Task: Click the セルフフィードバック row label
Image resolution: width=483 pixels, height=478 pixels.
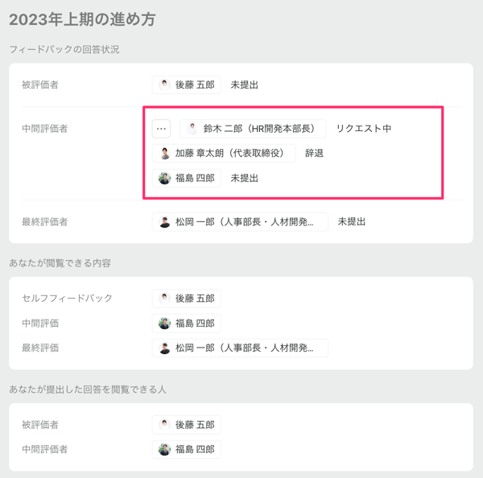Action: click(67, 299)
